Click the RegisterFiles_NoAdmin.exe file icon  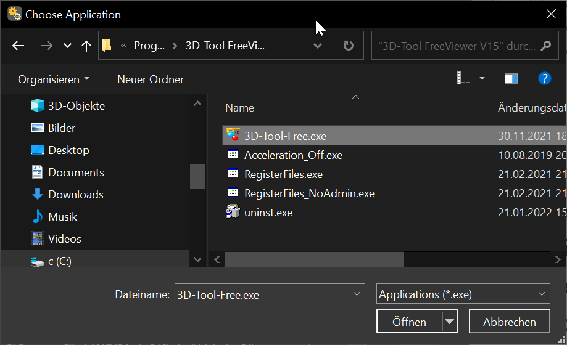pos(233,193)
